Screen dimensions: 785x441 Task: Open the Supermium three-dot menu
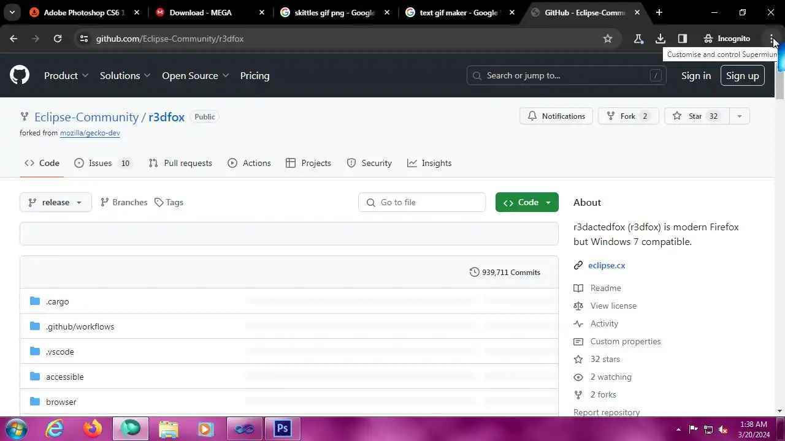[772, 39]
